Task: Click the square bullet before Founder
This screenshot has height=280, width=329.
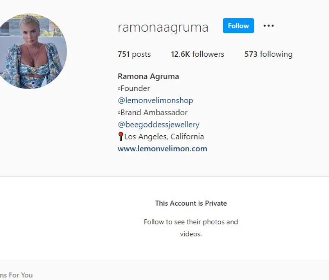Action: [x=119, y=89]
